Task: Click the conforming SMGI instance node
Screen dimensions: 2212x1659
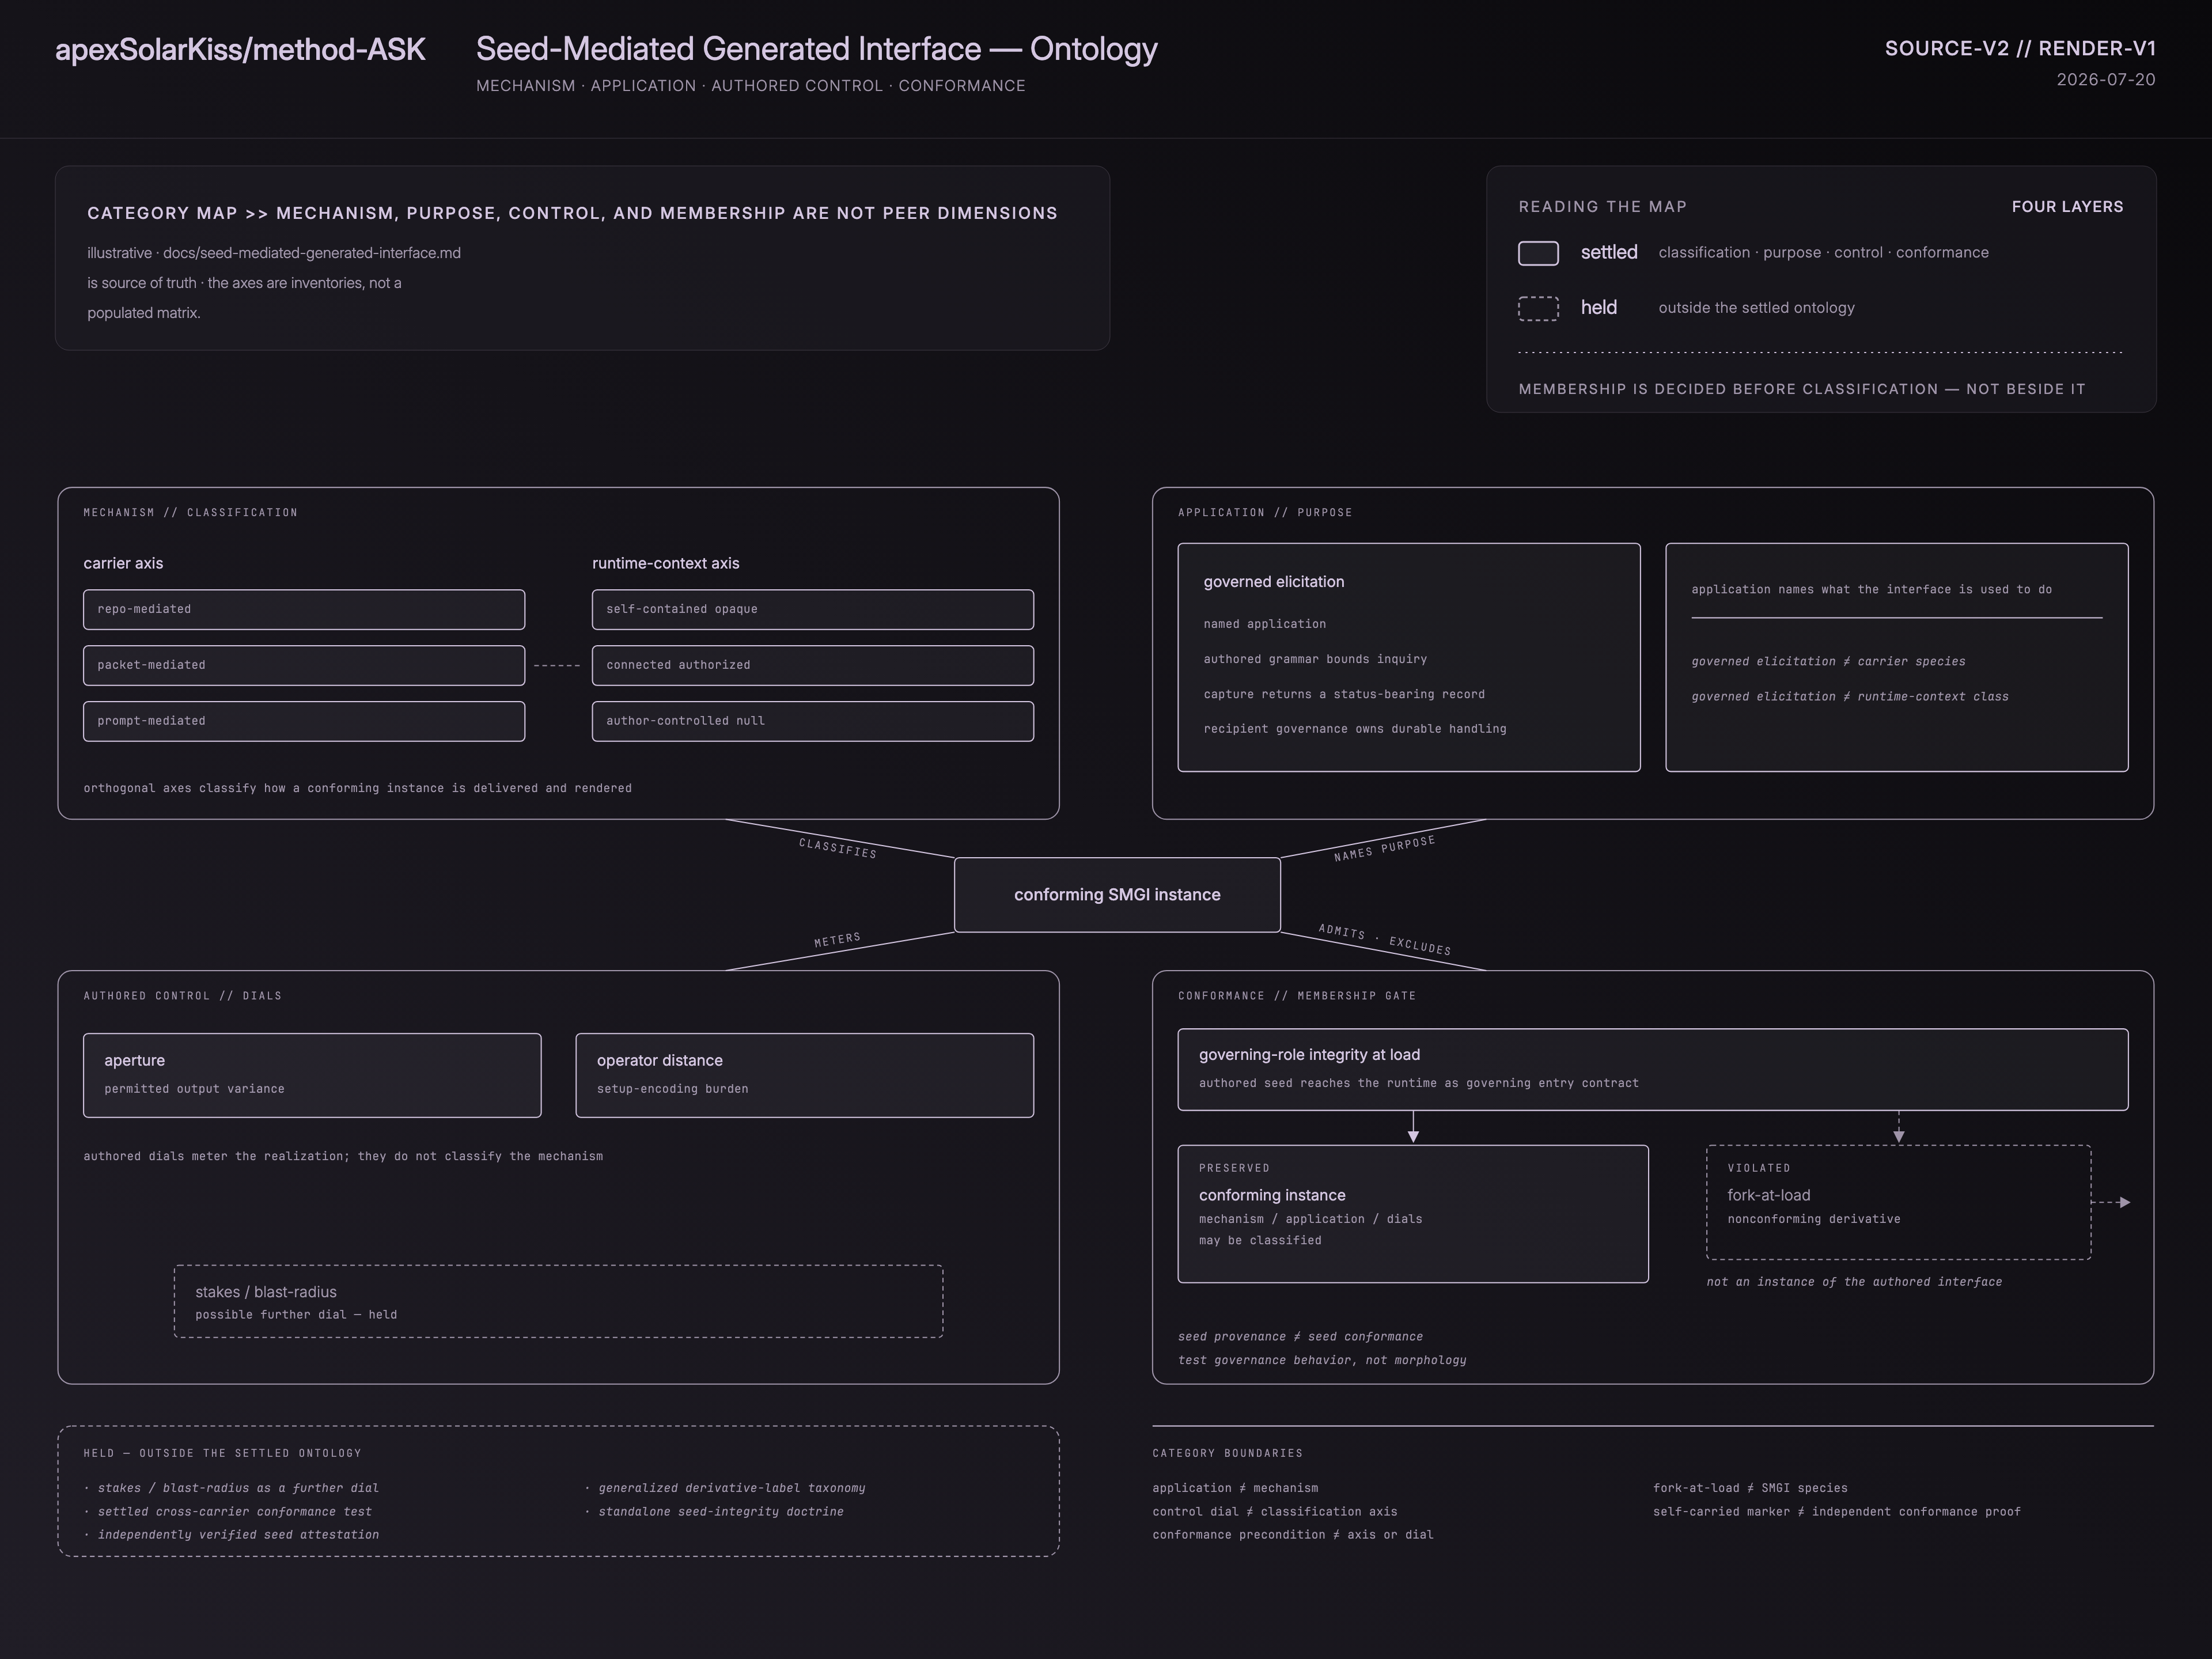Action: 1117,895
